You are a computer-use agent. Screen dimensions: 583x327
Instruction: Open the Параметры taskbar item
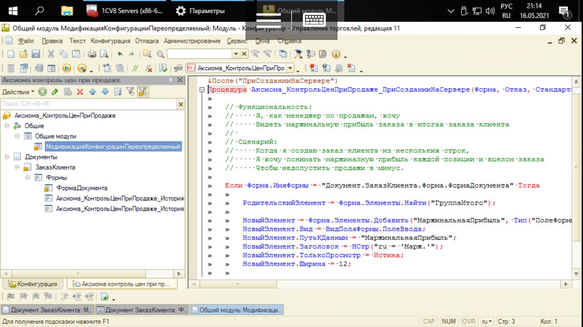[x=201, y=11]
